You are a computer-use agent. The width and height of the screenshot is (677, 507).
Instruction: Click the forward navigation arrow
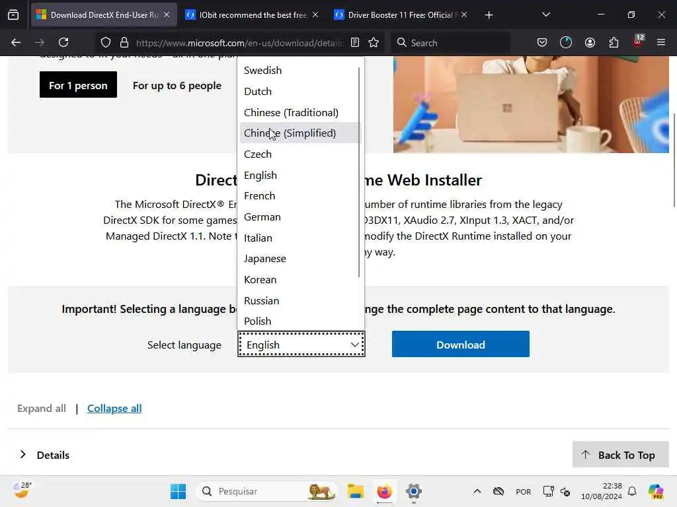pyautogui.click(x=40, y=42)
